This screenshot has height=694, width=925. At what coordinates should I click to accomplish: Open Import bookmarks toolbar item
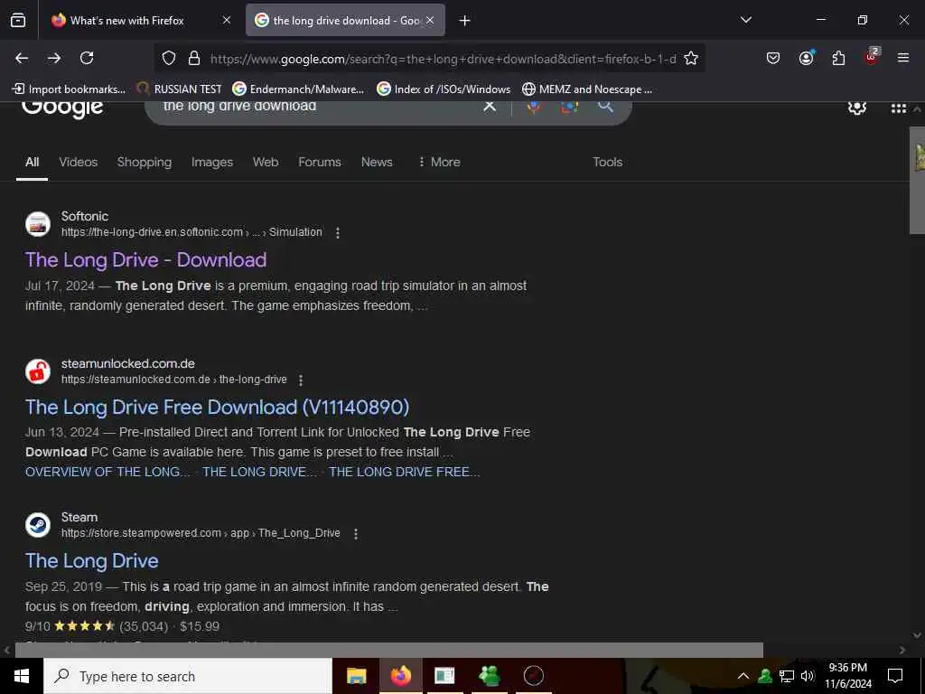pyautogui.click(x=69, y=89)
